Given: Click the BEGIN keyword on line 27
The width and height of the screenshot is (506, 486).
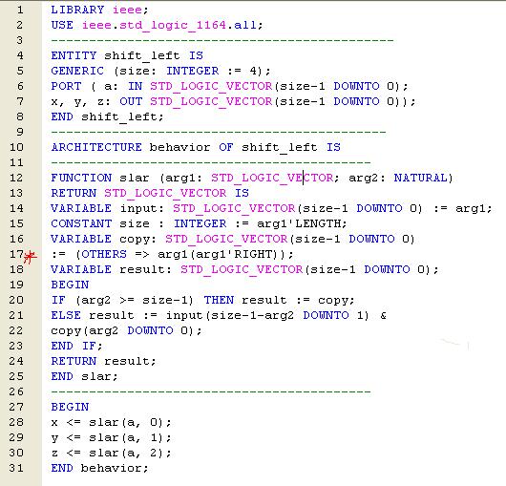Looking at the screenshot, I should click(x=70, y=407).
